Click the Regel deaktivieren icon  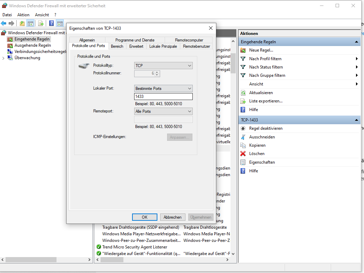coord(243,128)
